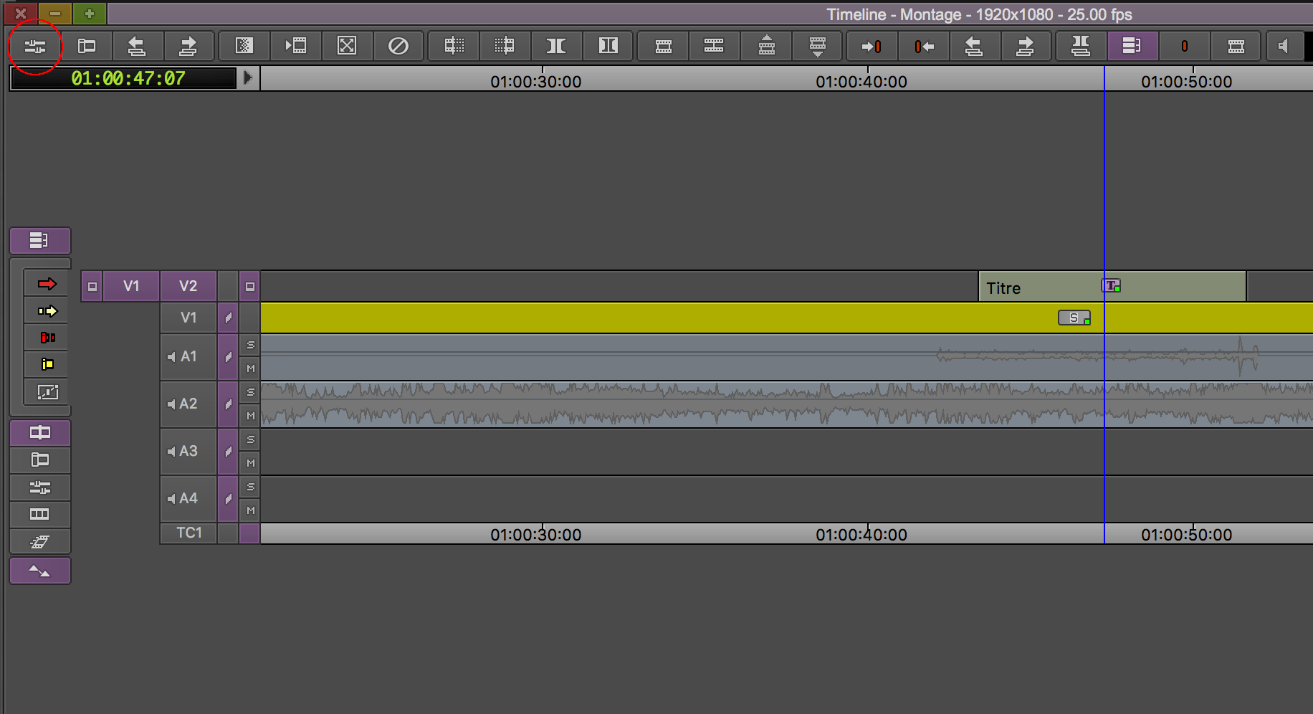Toggle the A3 track speaker monitor icon
1313x714 pixels.
(171, 451)
